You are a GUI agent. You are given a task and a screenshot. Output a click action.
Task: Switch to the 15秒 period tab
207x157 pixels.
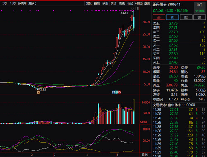coord(13,3)
